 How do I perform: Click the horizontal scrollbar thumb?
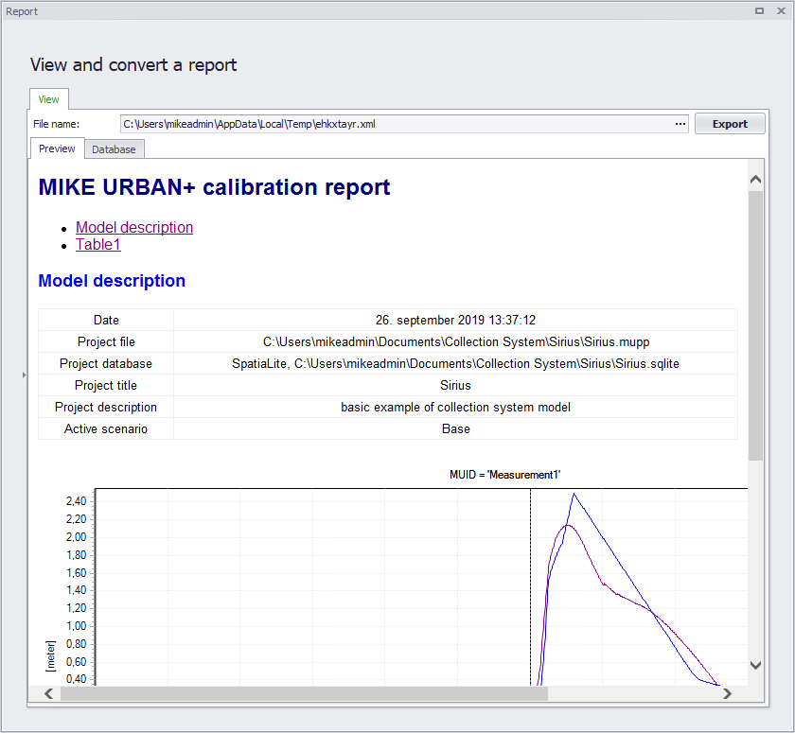pyautogui.click(x=304, y=693)
